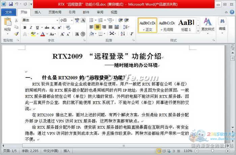Open the File tab
The width and height of the screenshot is (236, 155).
pos(8,12)
